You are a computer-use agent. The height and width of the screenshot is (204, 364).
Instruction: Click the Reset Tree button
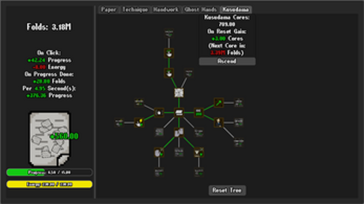coord(227,190)
